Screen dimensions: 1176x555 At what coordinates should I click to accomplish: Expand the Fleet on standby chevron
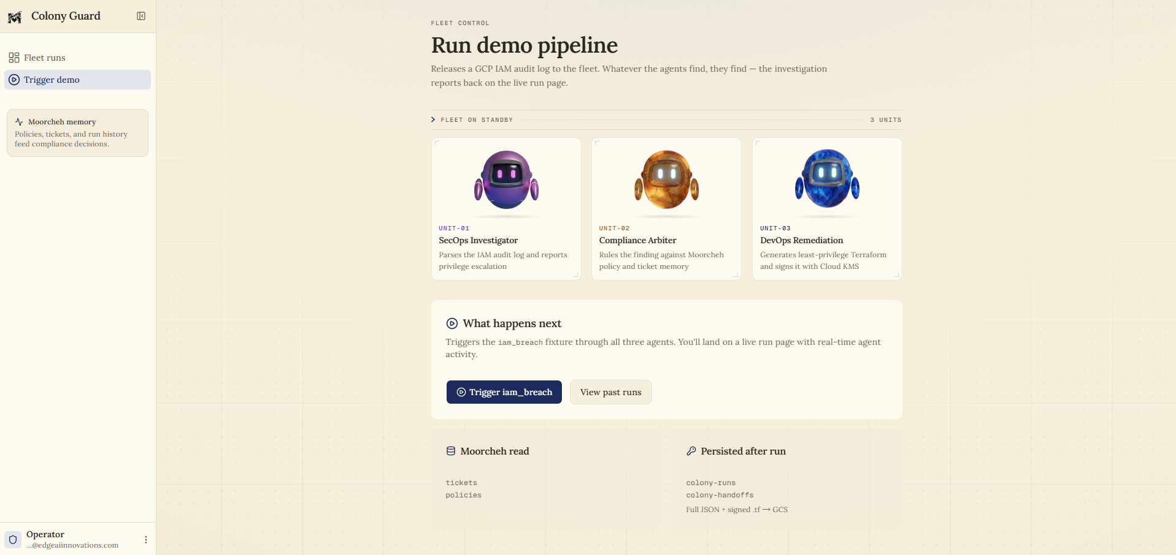(x=433, y=120)
